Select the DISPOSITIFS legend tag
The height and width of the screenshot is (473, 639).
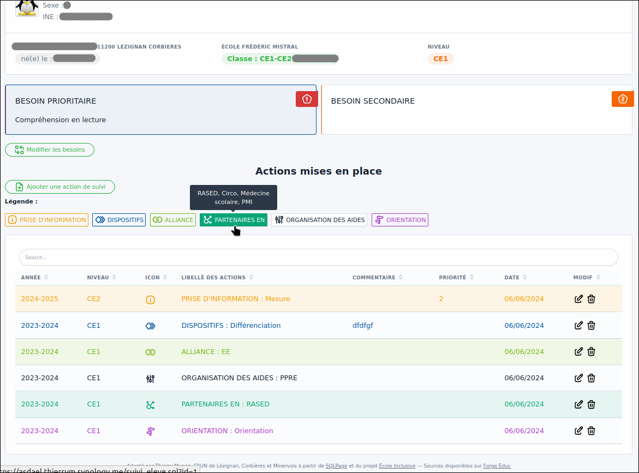pyautogui.click(x=119, y=220)
